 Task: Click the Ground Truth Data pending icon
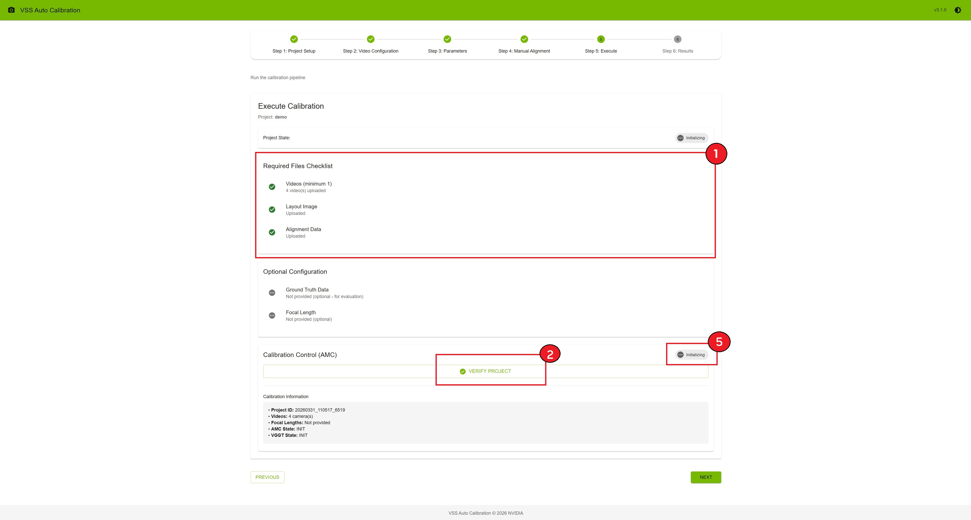pos(272,293)
